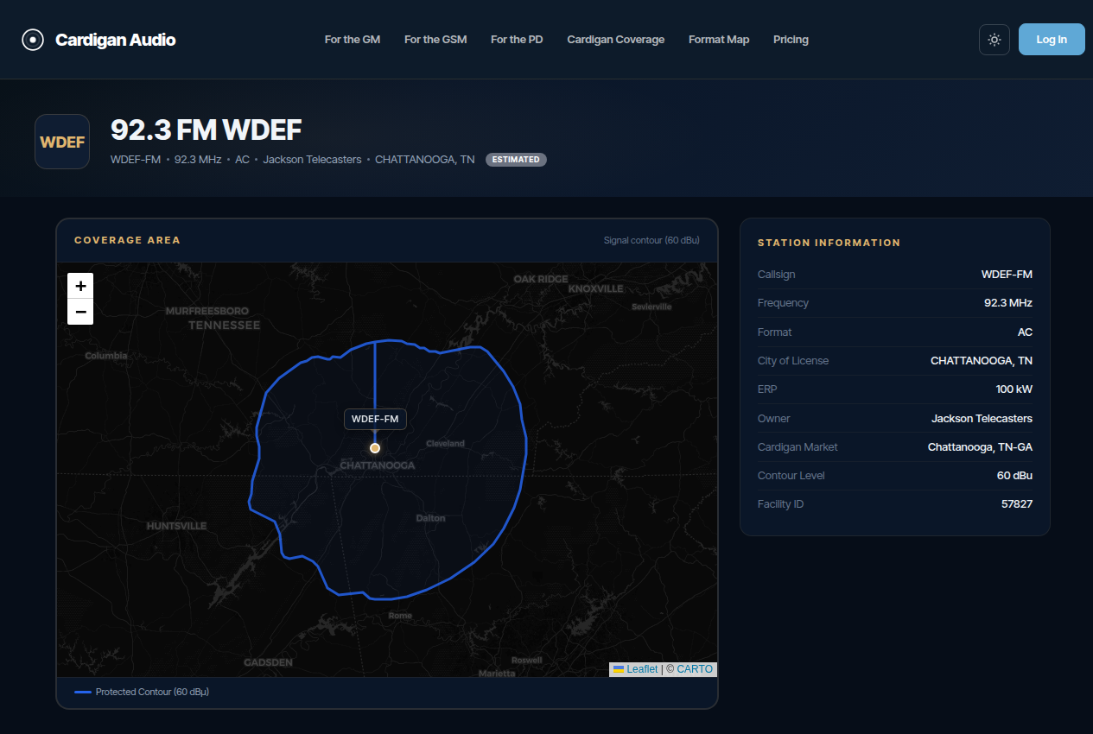Click the TENNESSEE state label on map
Image resolution: width=1093 pixels, height=734 pixels.
click(225, 326)
